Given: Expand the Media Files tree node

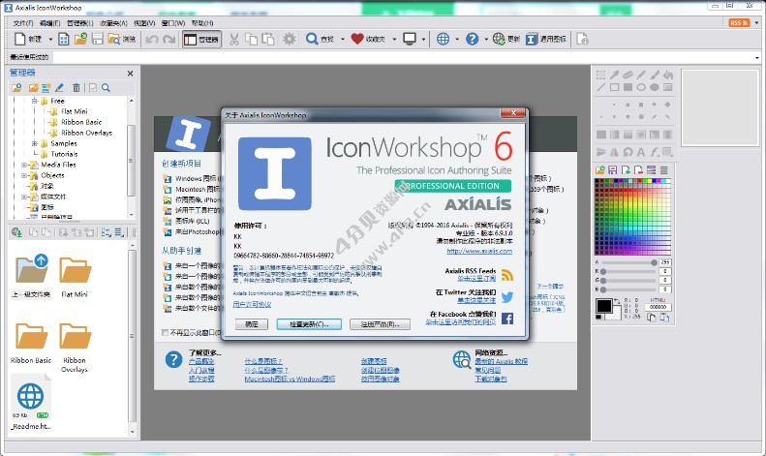Looking at the screenshot, I should tap(24, 165).
